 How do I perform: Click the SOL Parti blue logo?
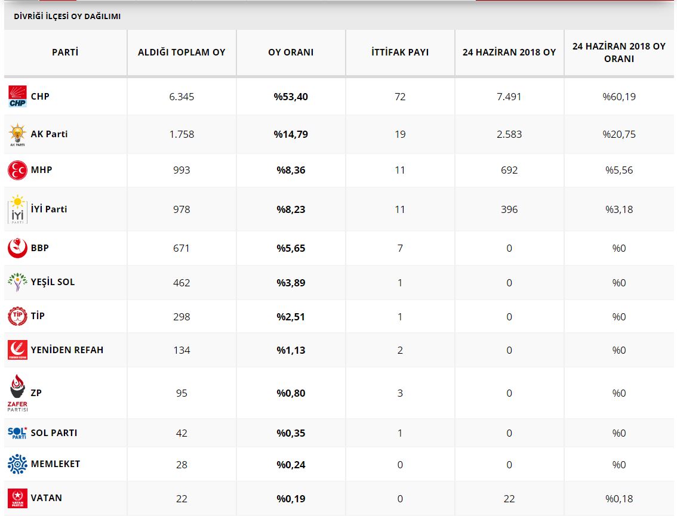coord(17,433)
